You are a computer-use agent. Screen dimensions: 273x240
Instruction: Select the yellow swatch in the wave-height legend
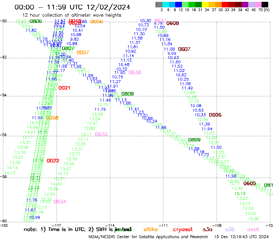tap(205, 4)
